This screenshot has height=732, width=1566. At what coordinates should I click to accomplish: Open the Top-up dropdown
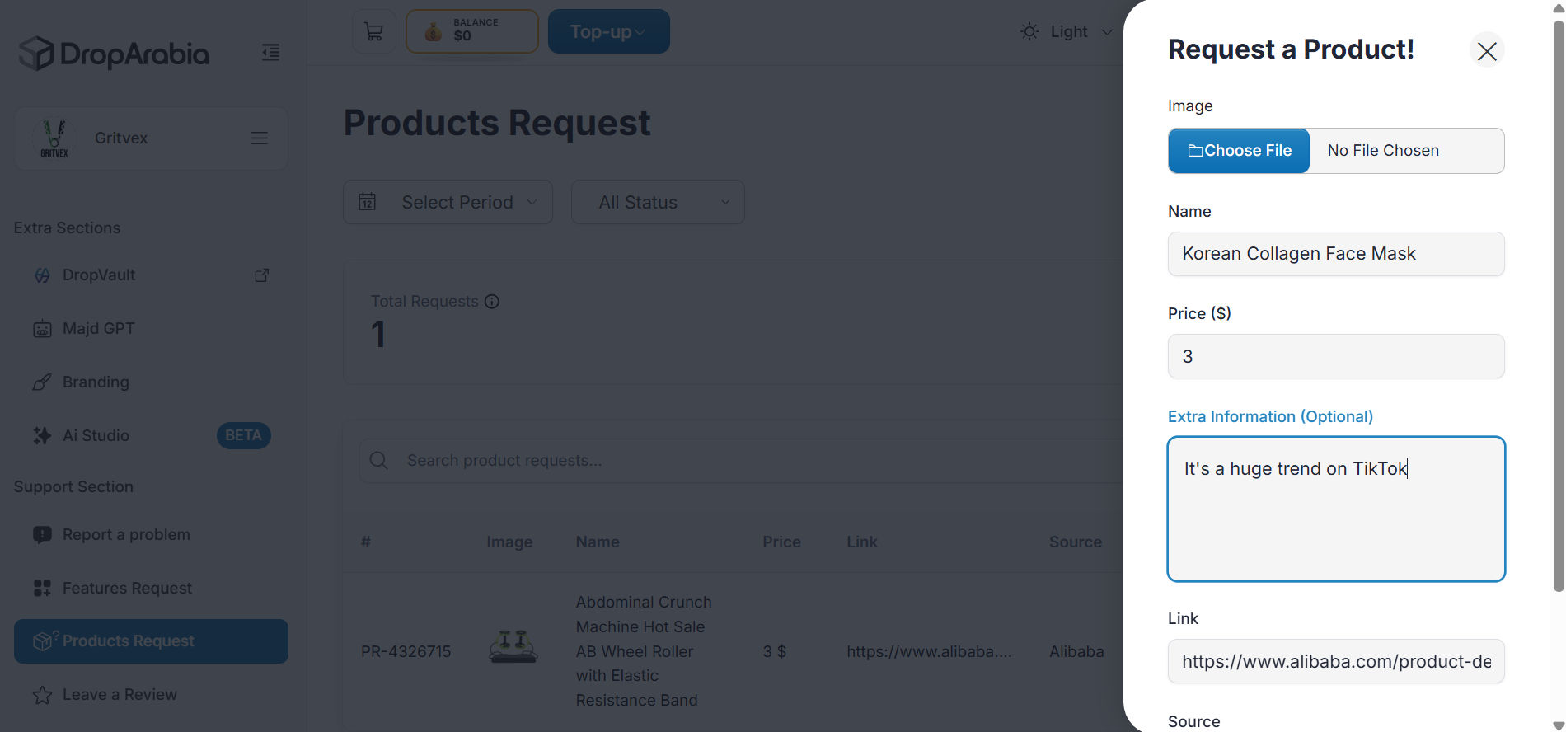tap(608, 32)
